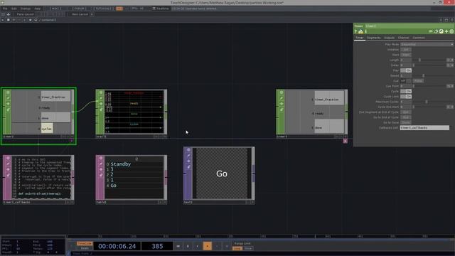Image resolution: width=455 pixels, height=256 pixels.
Task: Show operator info via the 'i' icon
Action: (x=365, y=31)
